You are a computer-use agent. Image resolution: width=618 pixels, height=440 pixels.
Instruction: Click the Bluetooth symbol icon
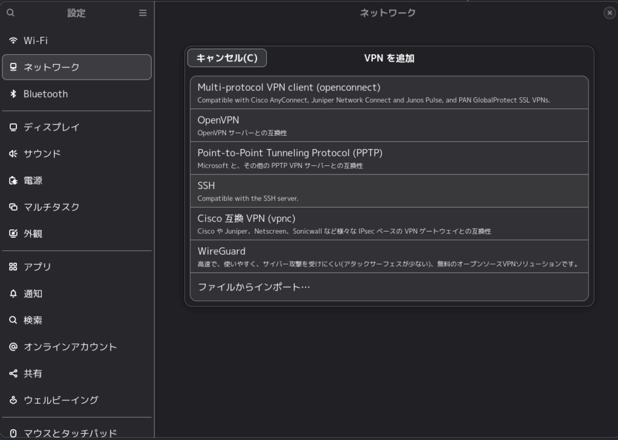click(x=13, y=94)
